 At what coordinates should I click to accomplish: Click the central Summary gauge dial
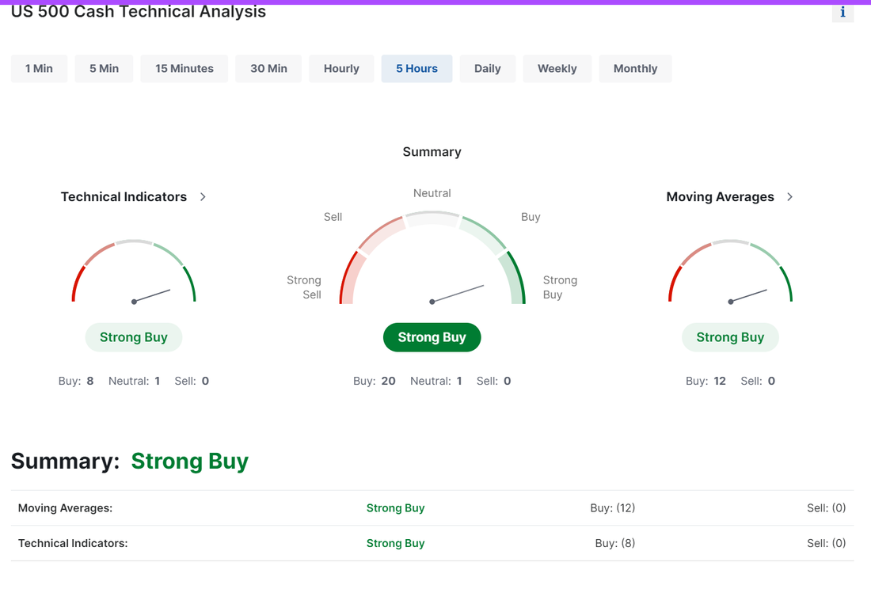pyautogui.click(x=432, y=258)
